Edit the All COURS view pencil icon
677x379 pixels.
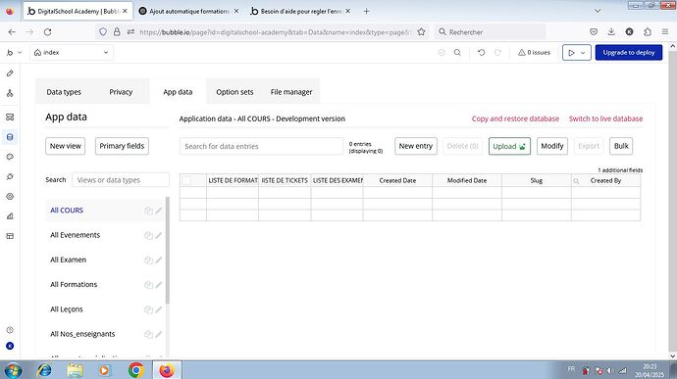159,211
